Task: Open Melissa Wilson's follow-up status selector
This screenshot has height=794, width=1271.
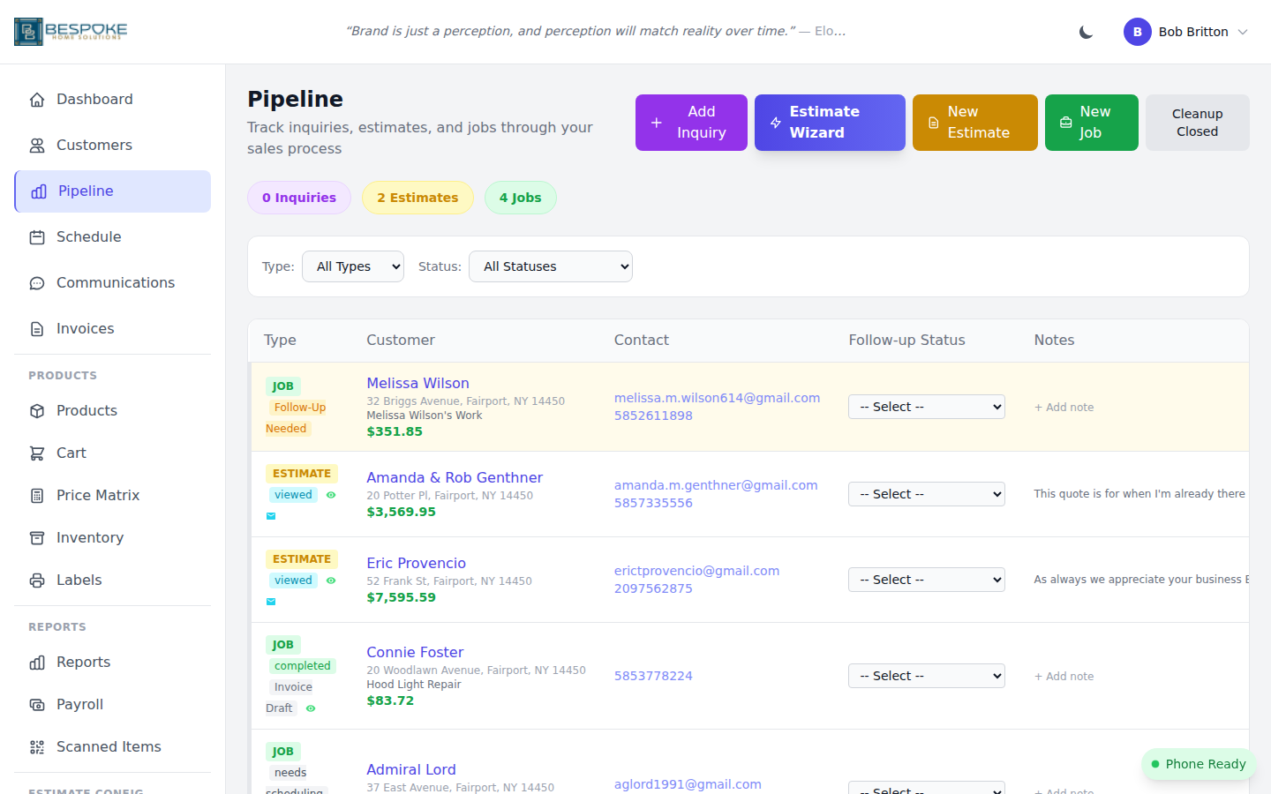Action: pyautogui.click(x=926, y=406)
